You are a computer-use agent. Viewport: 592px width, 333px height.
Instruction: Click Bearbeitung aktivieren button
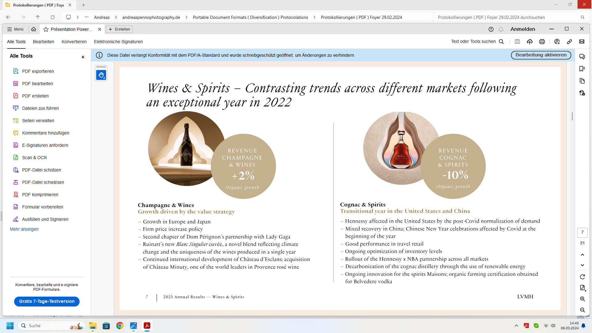click(x=541, y=55)
